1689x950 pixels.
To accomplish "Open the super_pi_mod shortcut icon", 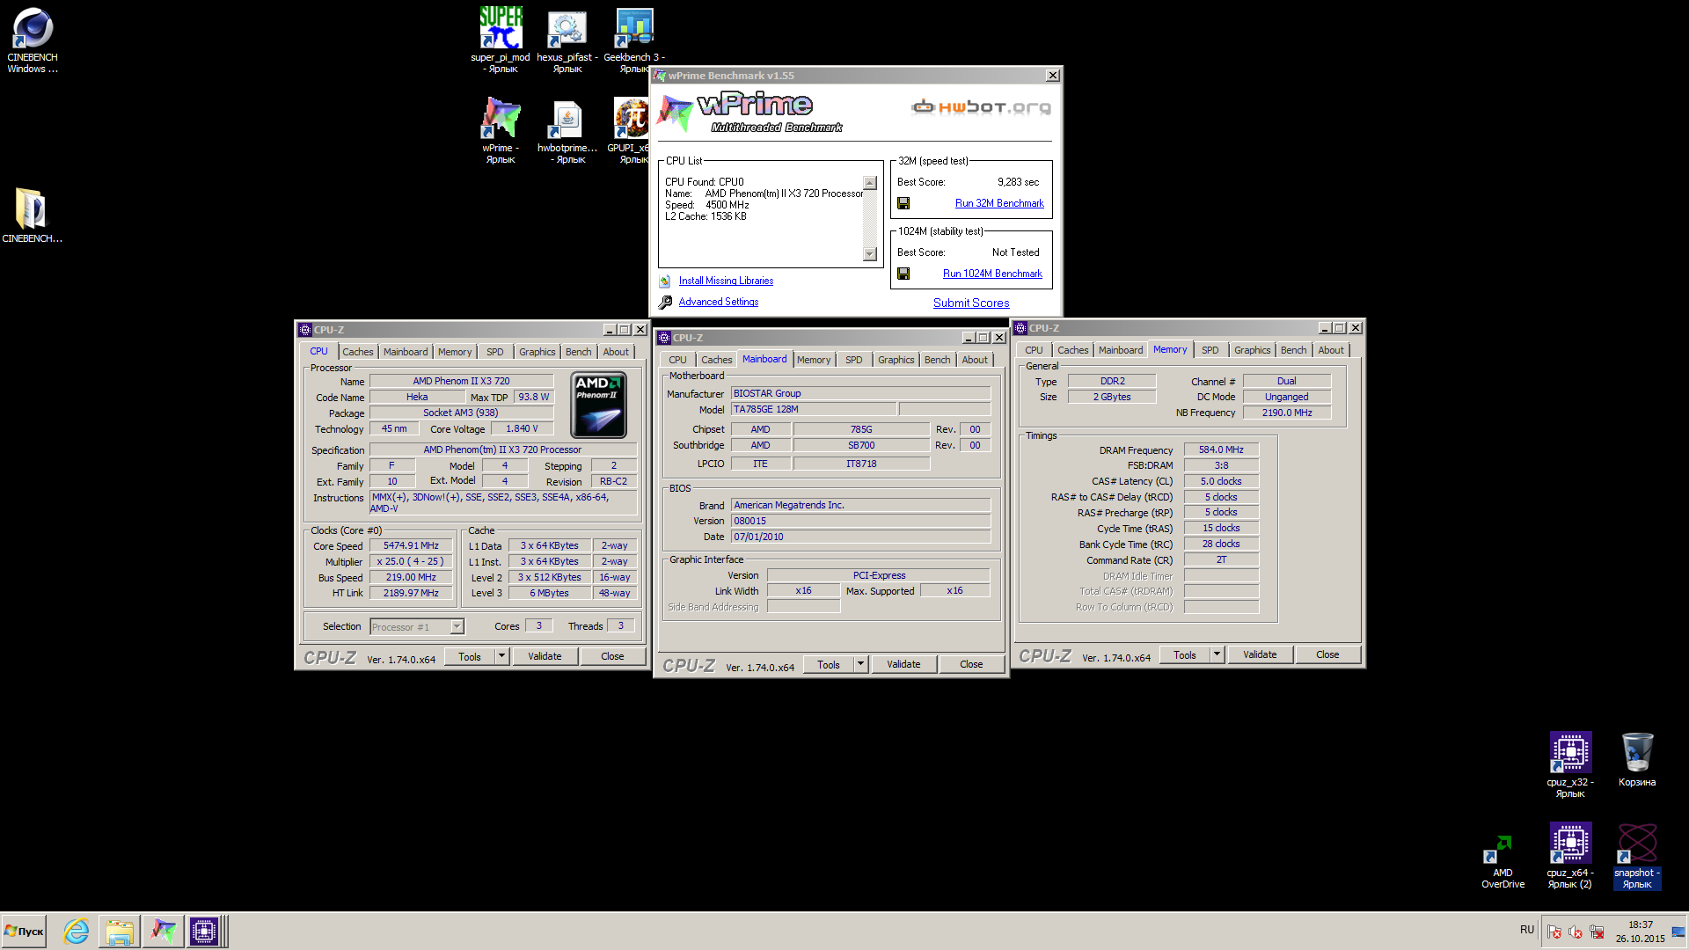I will (x=501, y=28).
